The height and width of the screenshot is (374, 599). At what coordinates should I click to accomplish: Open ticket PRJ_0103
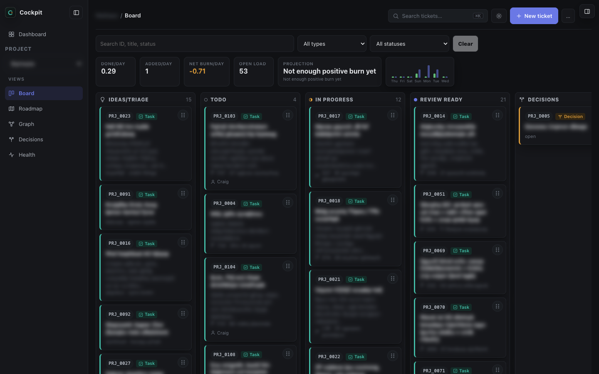250,148
